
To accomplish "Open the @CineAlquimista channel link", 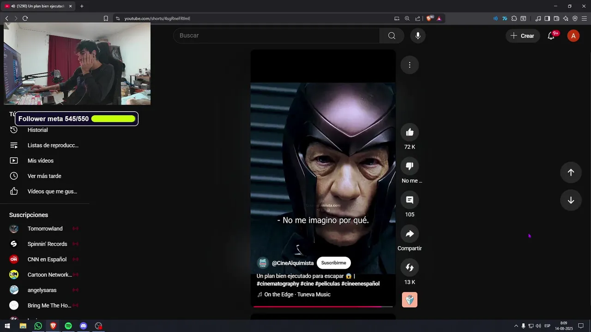I will [293, 263].
